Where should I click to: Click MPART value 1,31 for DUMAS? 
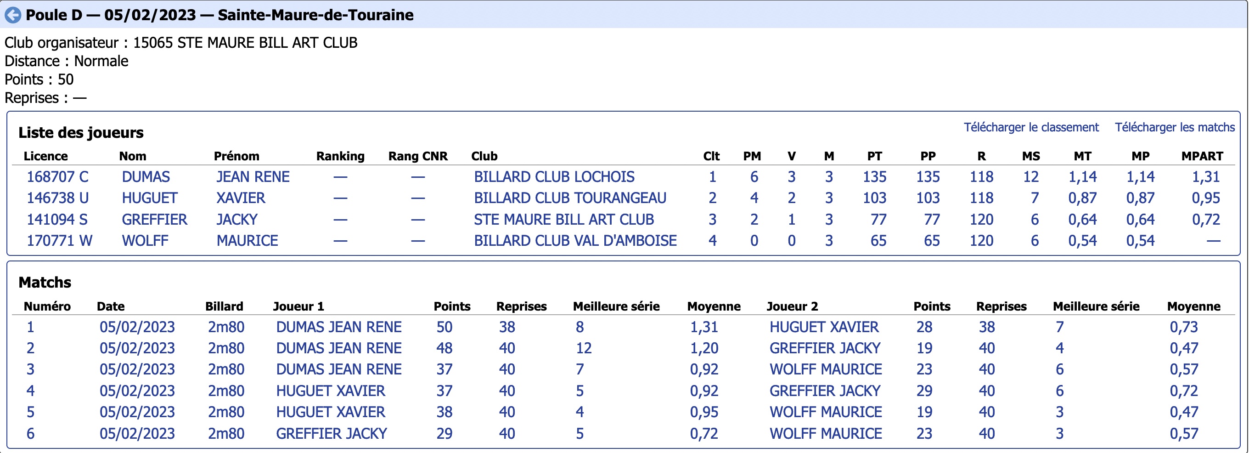1205,176
